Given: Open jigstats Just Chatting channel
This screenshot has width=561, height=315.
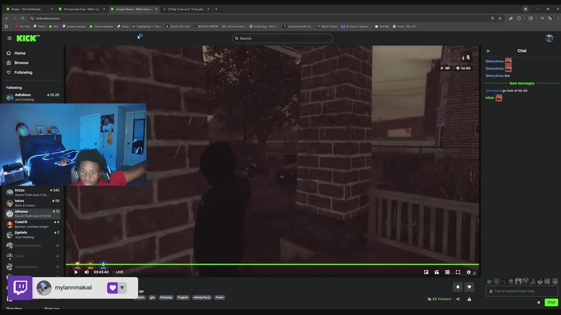Looking at the screenshot, I should (32, 234).
